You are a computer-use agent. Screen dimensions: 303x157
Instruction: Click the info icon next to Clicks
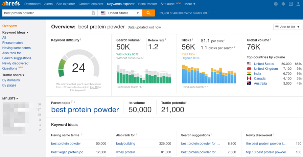coord(192,39)
